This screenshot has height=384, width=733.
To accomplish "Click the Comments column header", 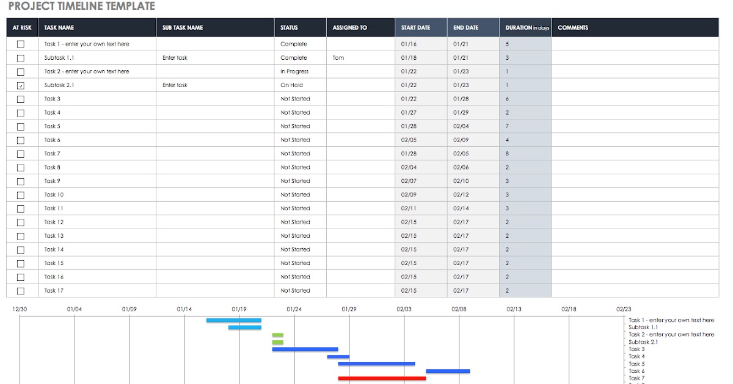I will click(635, 27).
